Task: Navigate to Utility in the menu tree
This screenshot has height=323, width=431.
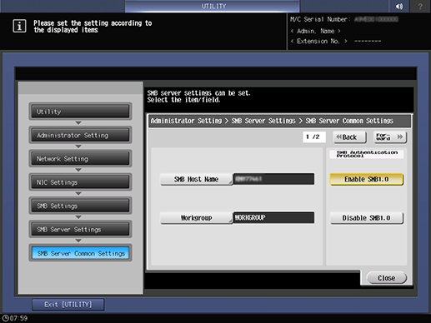Action: pos(80,112)
